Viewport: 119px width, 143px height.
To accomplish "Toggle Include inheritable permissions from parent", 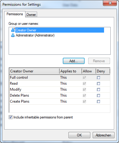I will click(x=10, y=117).
